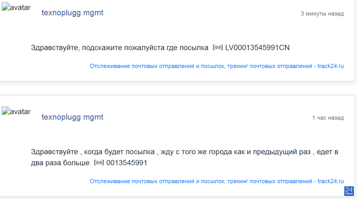Click the word 'Здравствуйте' in the second post

tap(54, 152)
